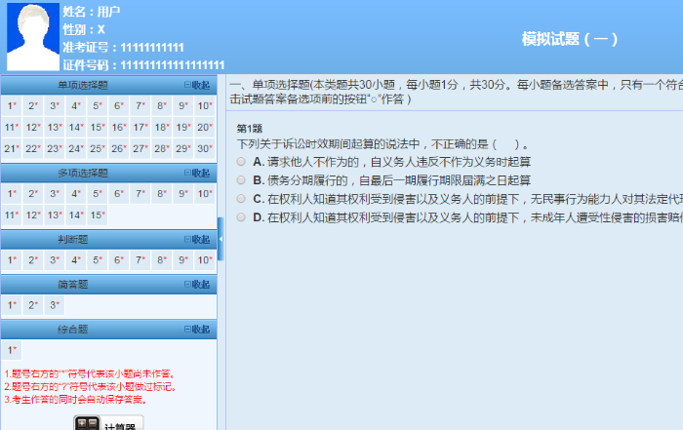Click the 单项选择题 section header

click(83, 85)
